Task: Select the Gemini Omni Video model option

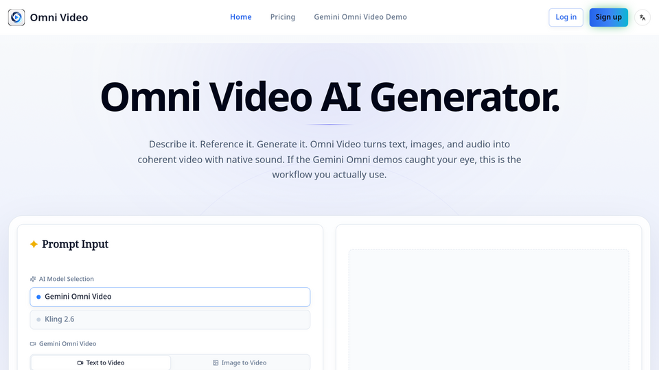Action: pyautogui.click(x=170, y=297)
